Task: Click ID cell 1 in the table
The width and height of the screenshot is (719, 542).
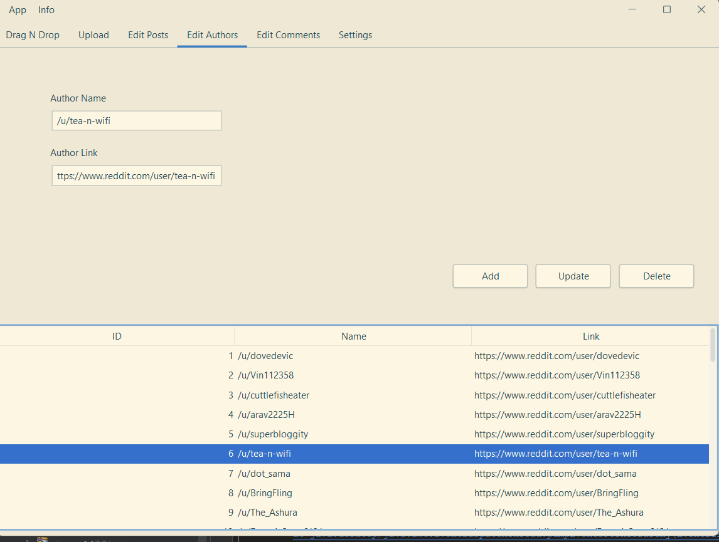Action: 117,356
